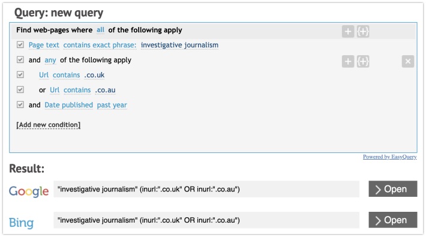
Task: Select the Bing result query text field
Action: tap(206, 220)
